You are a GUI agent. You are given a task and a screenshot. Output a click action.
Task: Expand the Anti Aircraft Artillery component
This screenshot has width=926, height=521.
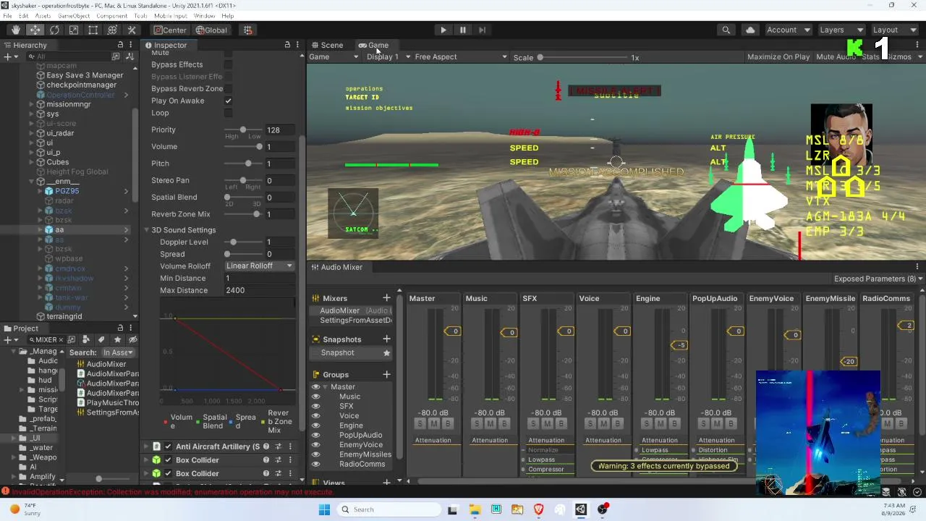click(145, 446)
